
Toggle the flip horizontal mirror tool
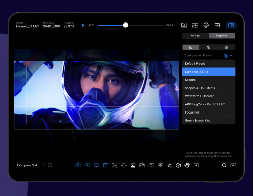pyautogui.click(x=115, y=165)
